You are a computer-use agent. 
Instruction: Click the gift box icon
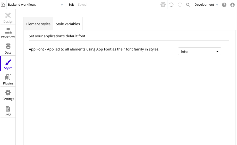pyautogui.click(x=163, y=5)
